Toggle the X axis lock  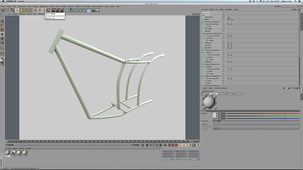click(36, 10)
